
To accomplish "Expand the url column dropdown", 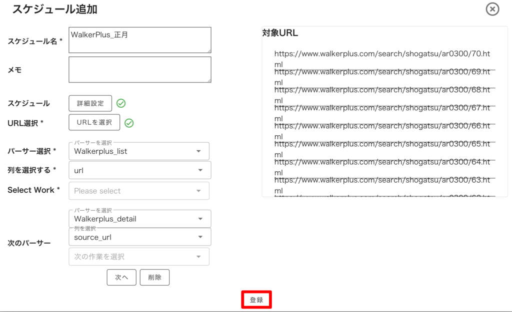I will pyautogui.click(x=139, y=170).
